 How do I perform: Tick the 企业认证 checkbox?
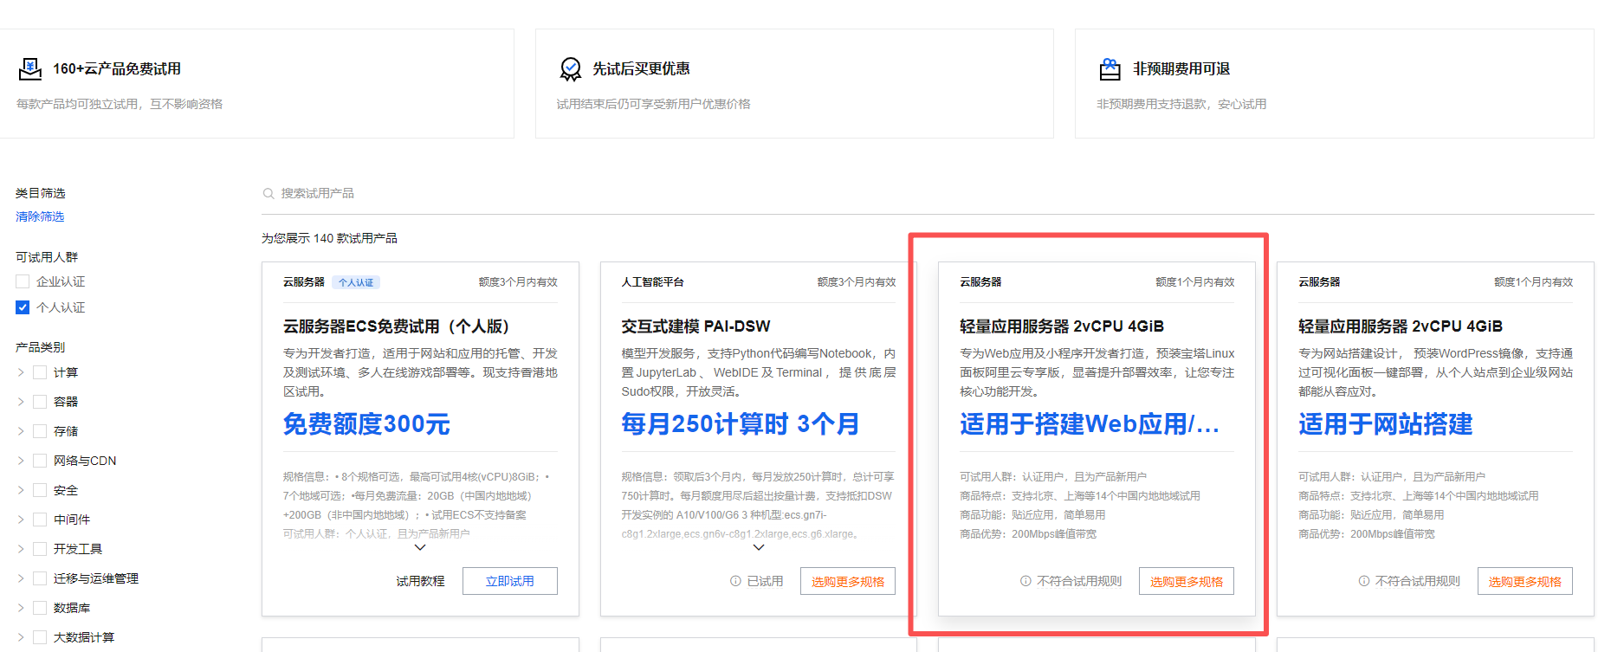click(23, 281)
